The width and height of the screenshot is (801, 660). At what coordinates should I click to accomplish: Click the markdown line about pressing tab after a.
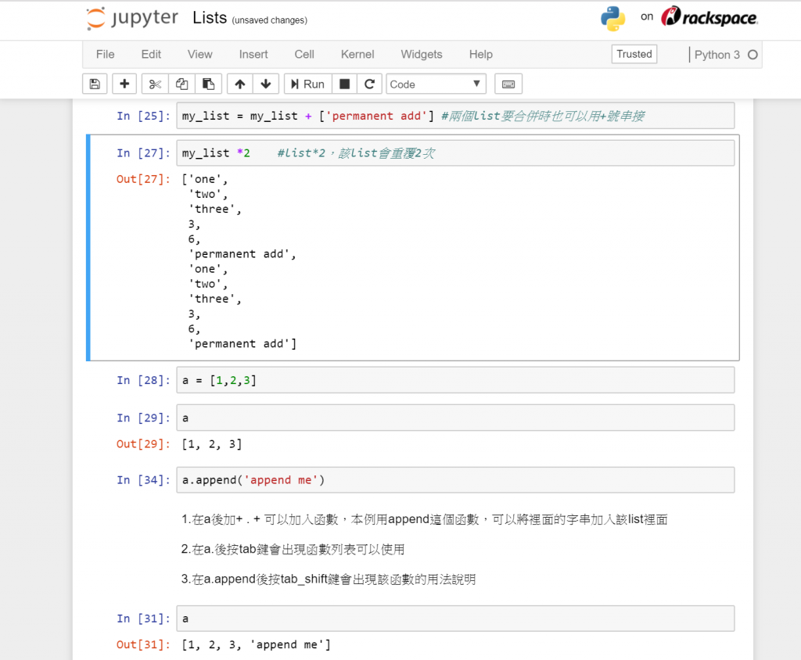(x=293, y=550)
